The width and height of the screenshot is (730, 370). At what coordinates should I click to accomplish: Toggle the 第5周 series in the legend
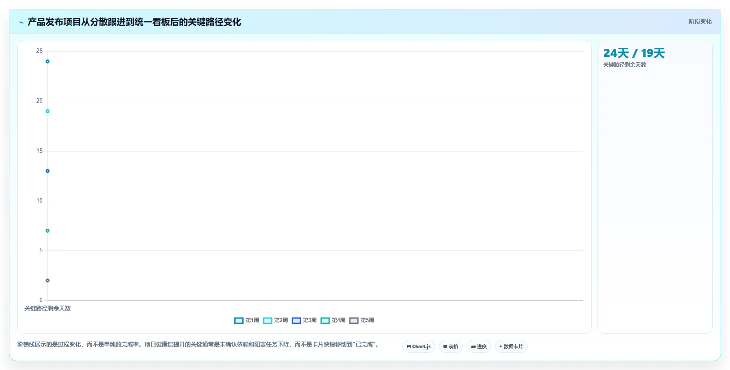tap(362, 320)
